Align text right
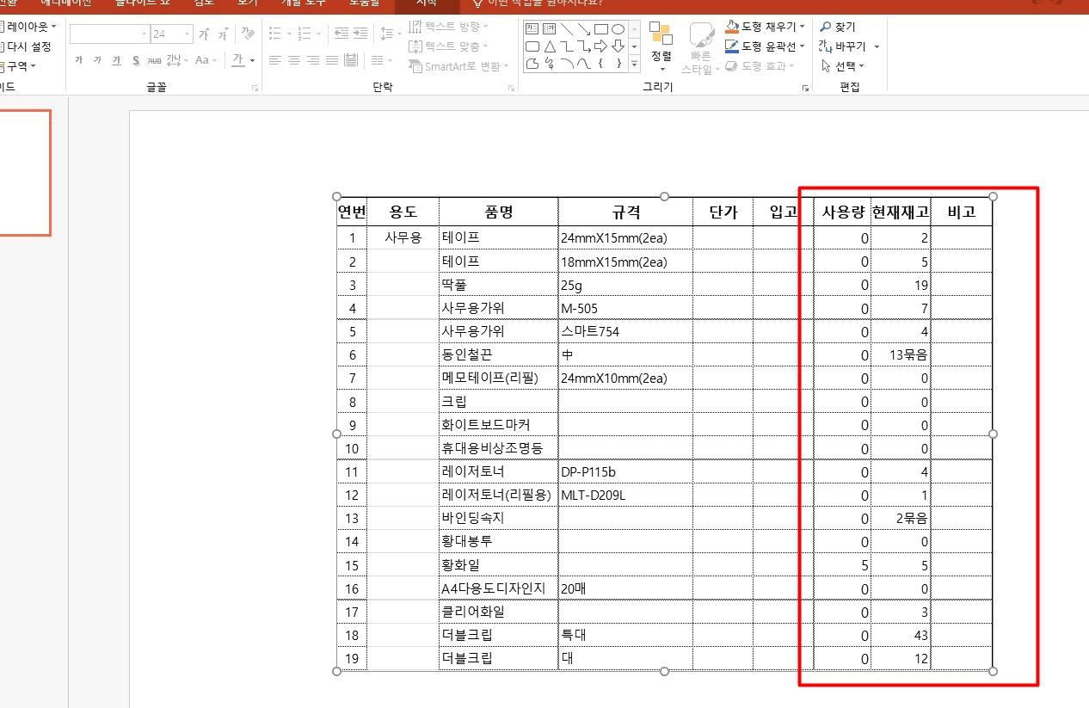1089x708 pixels. pos(313,60)
